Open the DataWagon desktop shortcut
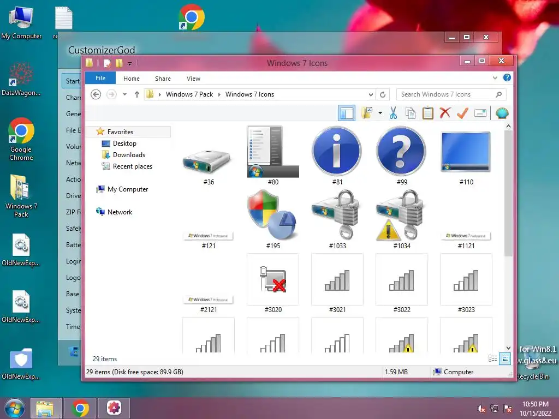Viewport: 559px width, 419px height. 21,79
